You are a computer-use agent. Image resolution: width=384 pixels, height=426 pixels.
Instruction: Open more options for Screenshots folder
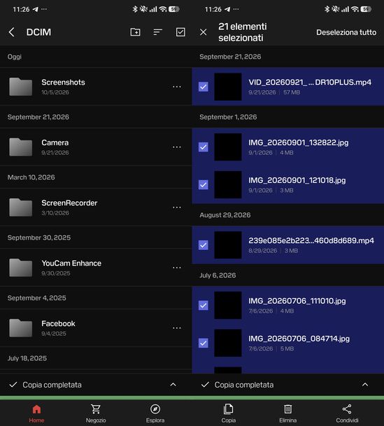tap(177, 87)
